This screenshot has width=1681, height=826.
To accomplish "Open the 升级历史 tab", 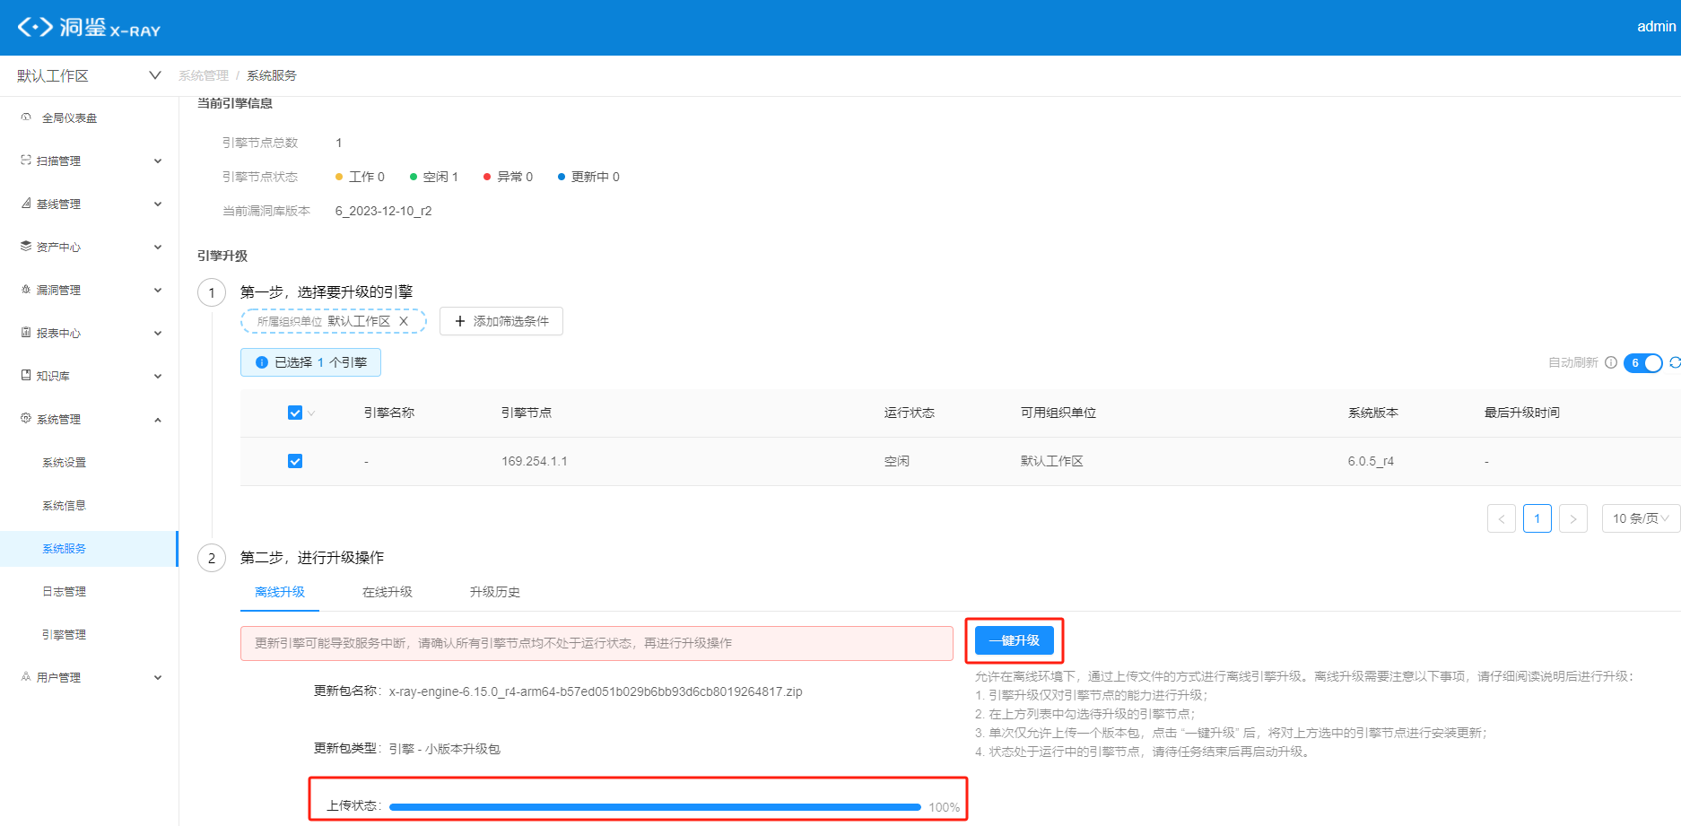I will [493, 592].
